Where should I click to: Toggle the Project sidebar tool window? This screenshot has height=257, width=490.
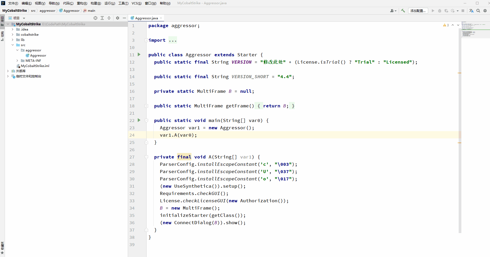coord(2,21)
